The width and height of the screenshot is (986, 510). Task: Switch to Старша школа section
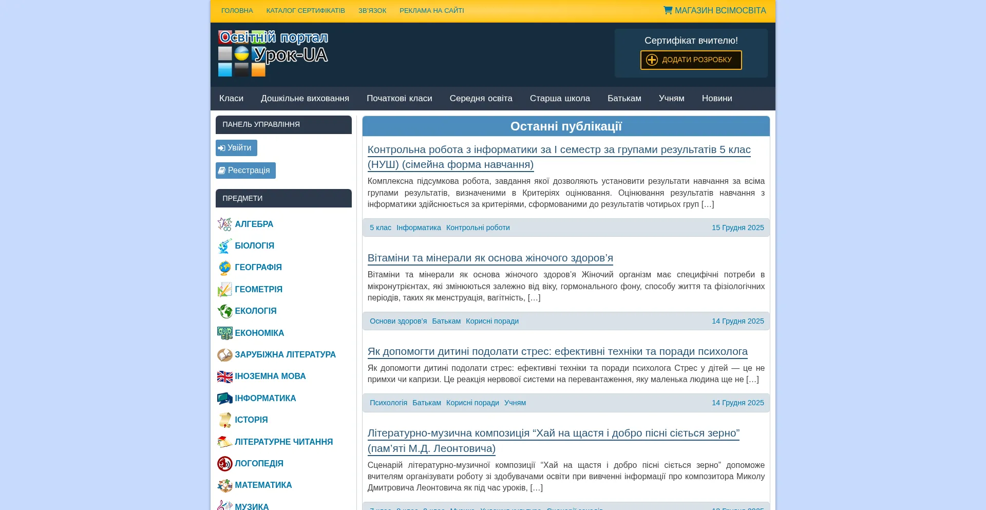tap(559, 98)
